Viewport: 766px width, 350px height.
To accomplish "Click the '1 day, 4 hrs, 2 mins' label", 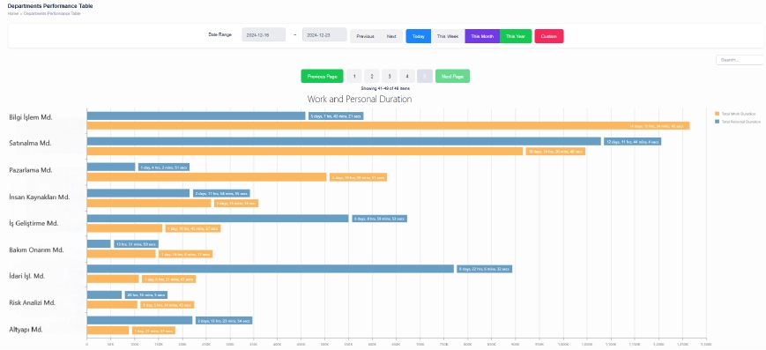I will point(164,168).
